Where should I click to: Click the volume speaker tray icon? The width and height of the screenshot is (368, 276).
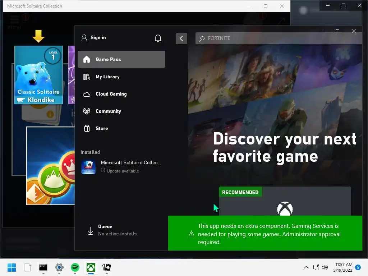[x=325, y=267]
